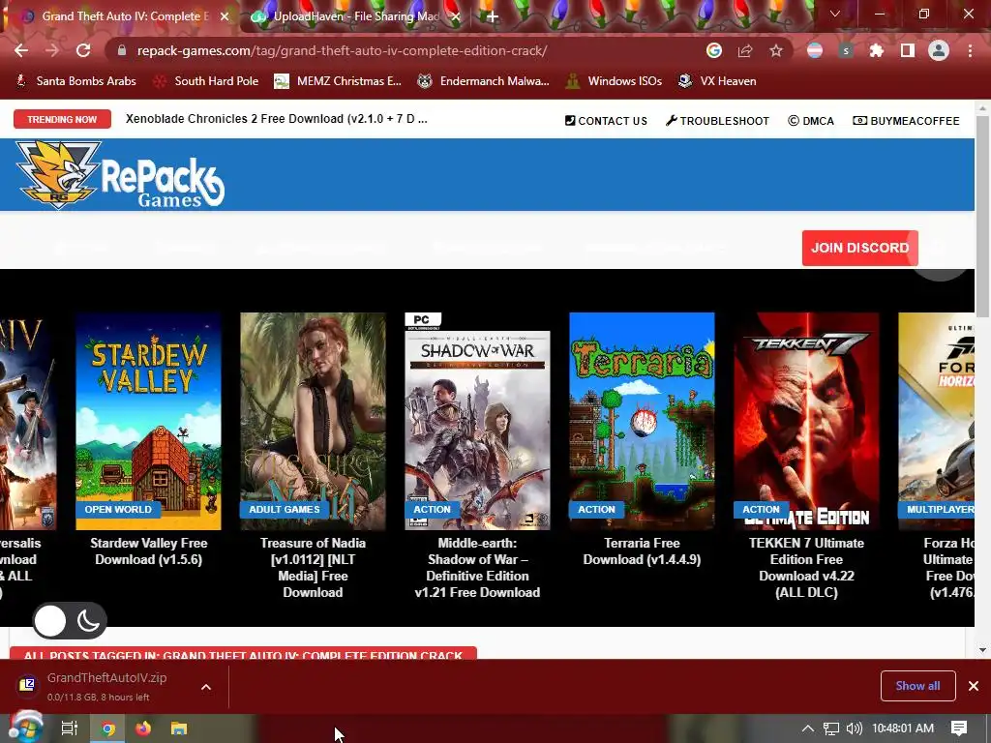The width and height of the screenshot is (991, 743).
Task: Open the browser side panel icon
Action: (x=908, y=50)
